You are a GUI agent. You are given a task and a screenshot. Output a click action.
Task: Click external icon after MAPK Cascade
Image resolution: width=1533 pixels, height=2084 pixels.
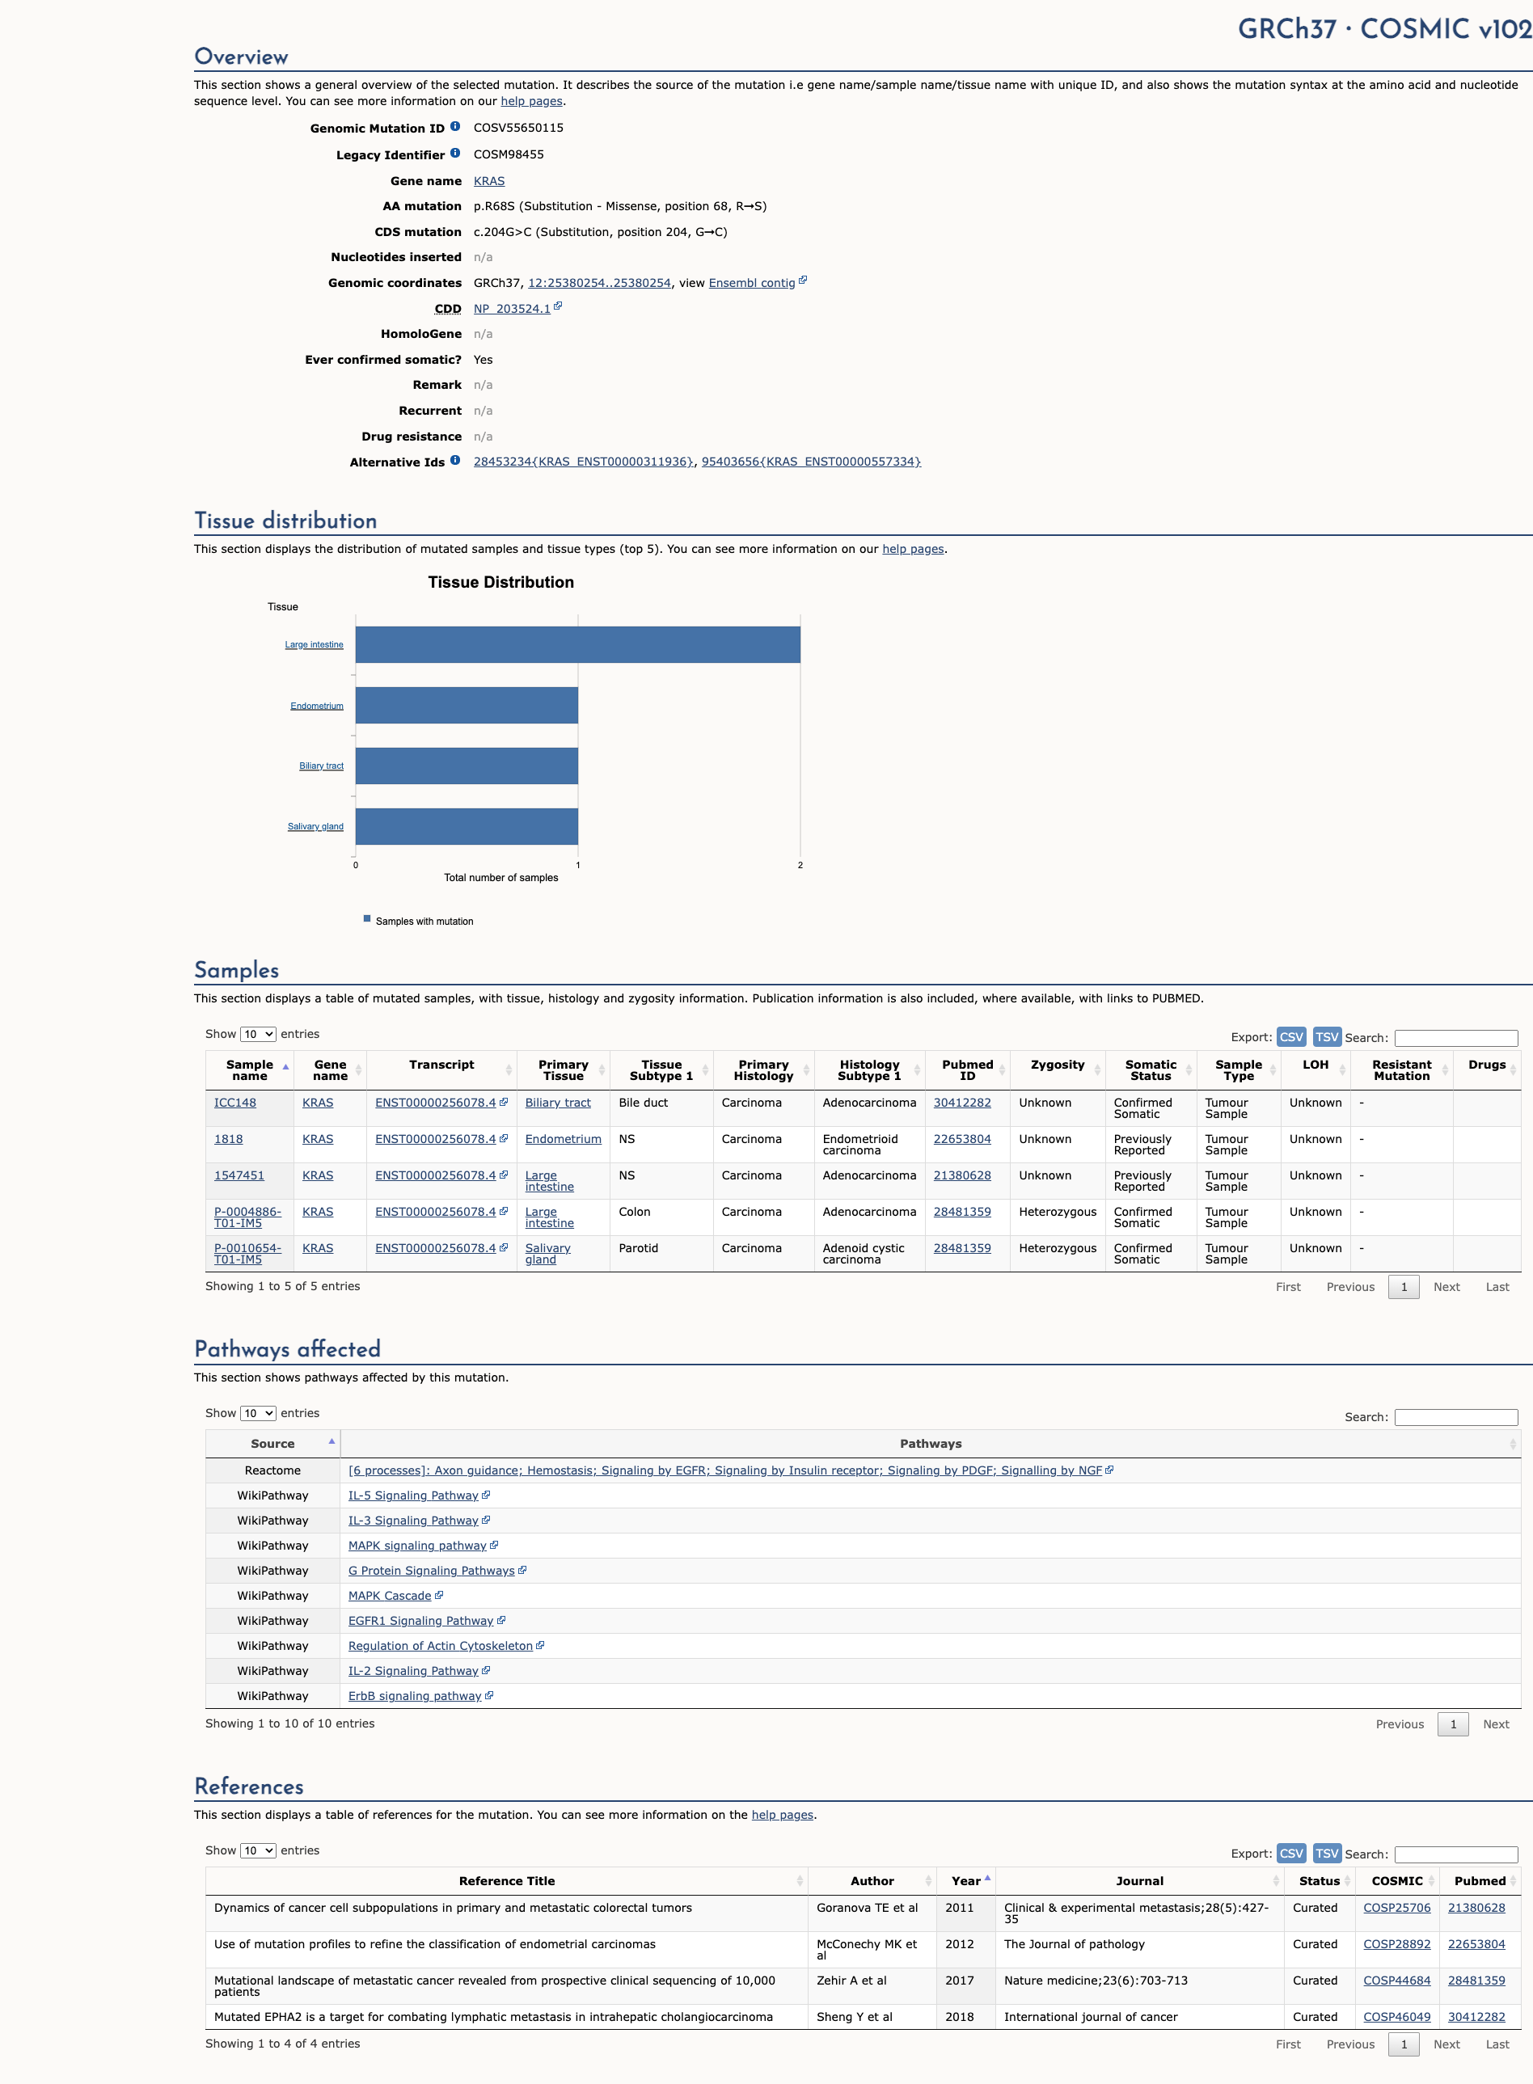[x=439, y=1595]
